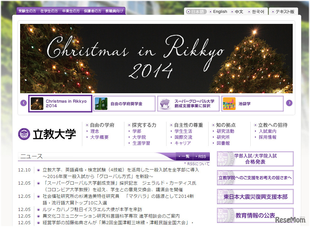Image resolution: width=310 pixels, height=227 pixels.
Task: Click 東日本大震災復興支援本部 banner
Action: [255, 197]
